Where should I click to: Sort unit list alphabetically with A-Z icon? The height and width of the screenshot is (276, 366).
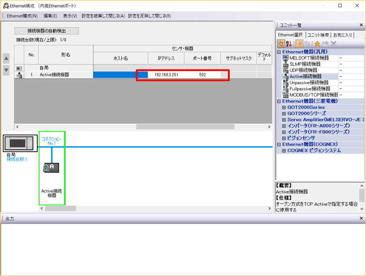289,44
